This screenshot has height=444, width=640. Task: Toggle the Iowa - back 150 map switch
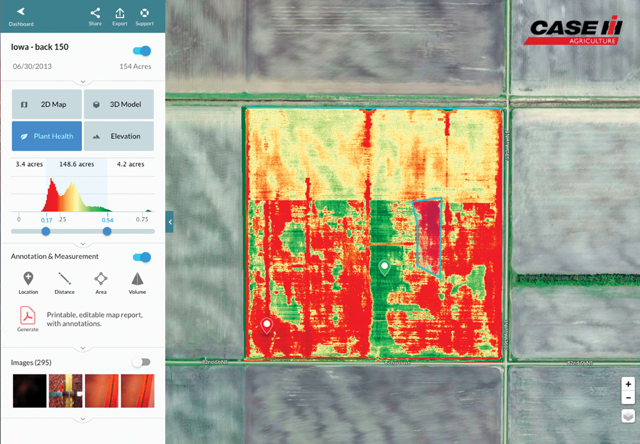coord(142,51)
